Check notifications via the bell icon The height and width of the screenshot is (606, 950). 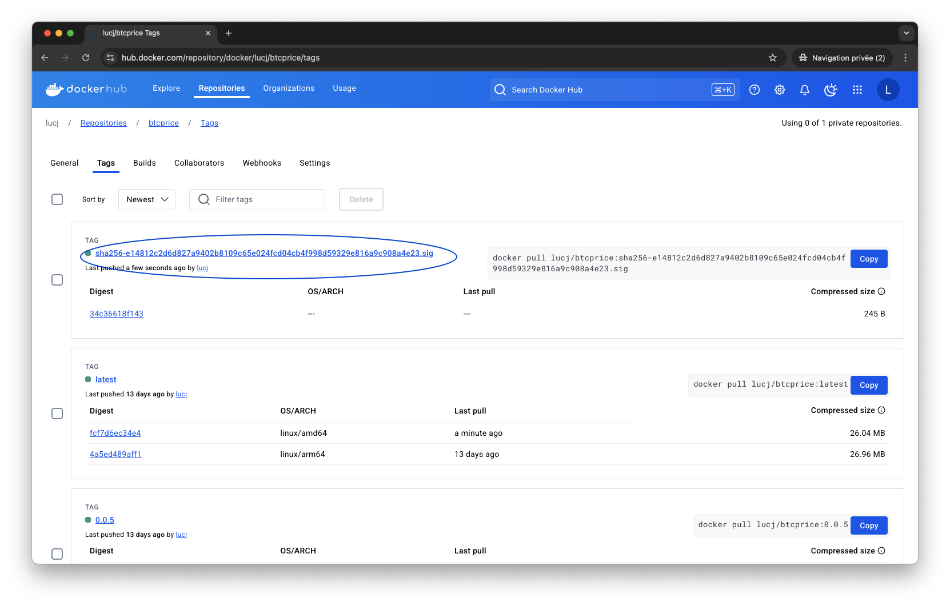[x=804, y=90]
